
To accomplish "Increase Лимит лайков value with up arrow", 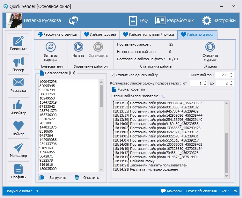I will click(x=231, y=73).
